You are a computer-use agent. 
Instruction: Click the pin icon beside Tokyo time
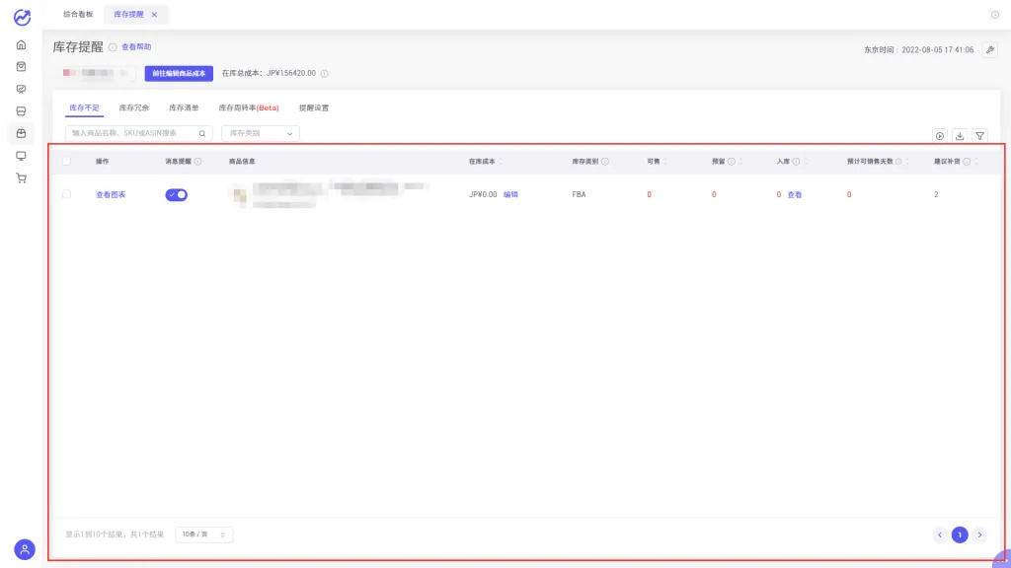(989, 49)
